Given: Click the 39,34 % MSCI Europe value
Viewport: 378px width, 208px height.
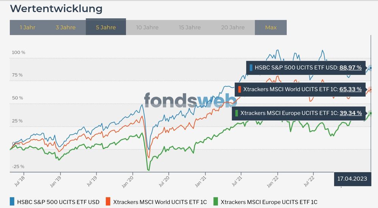Looking at the screenshot, I should tap(350, 113).
